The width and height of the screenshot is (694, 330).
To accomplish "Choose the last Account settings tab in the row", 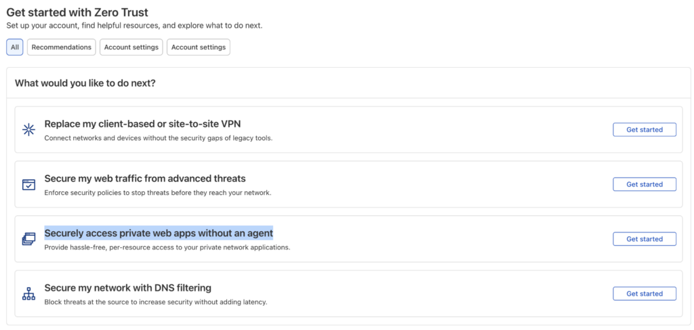I will (199, 47).
